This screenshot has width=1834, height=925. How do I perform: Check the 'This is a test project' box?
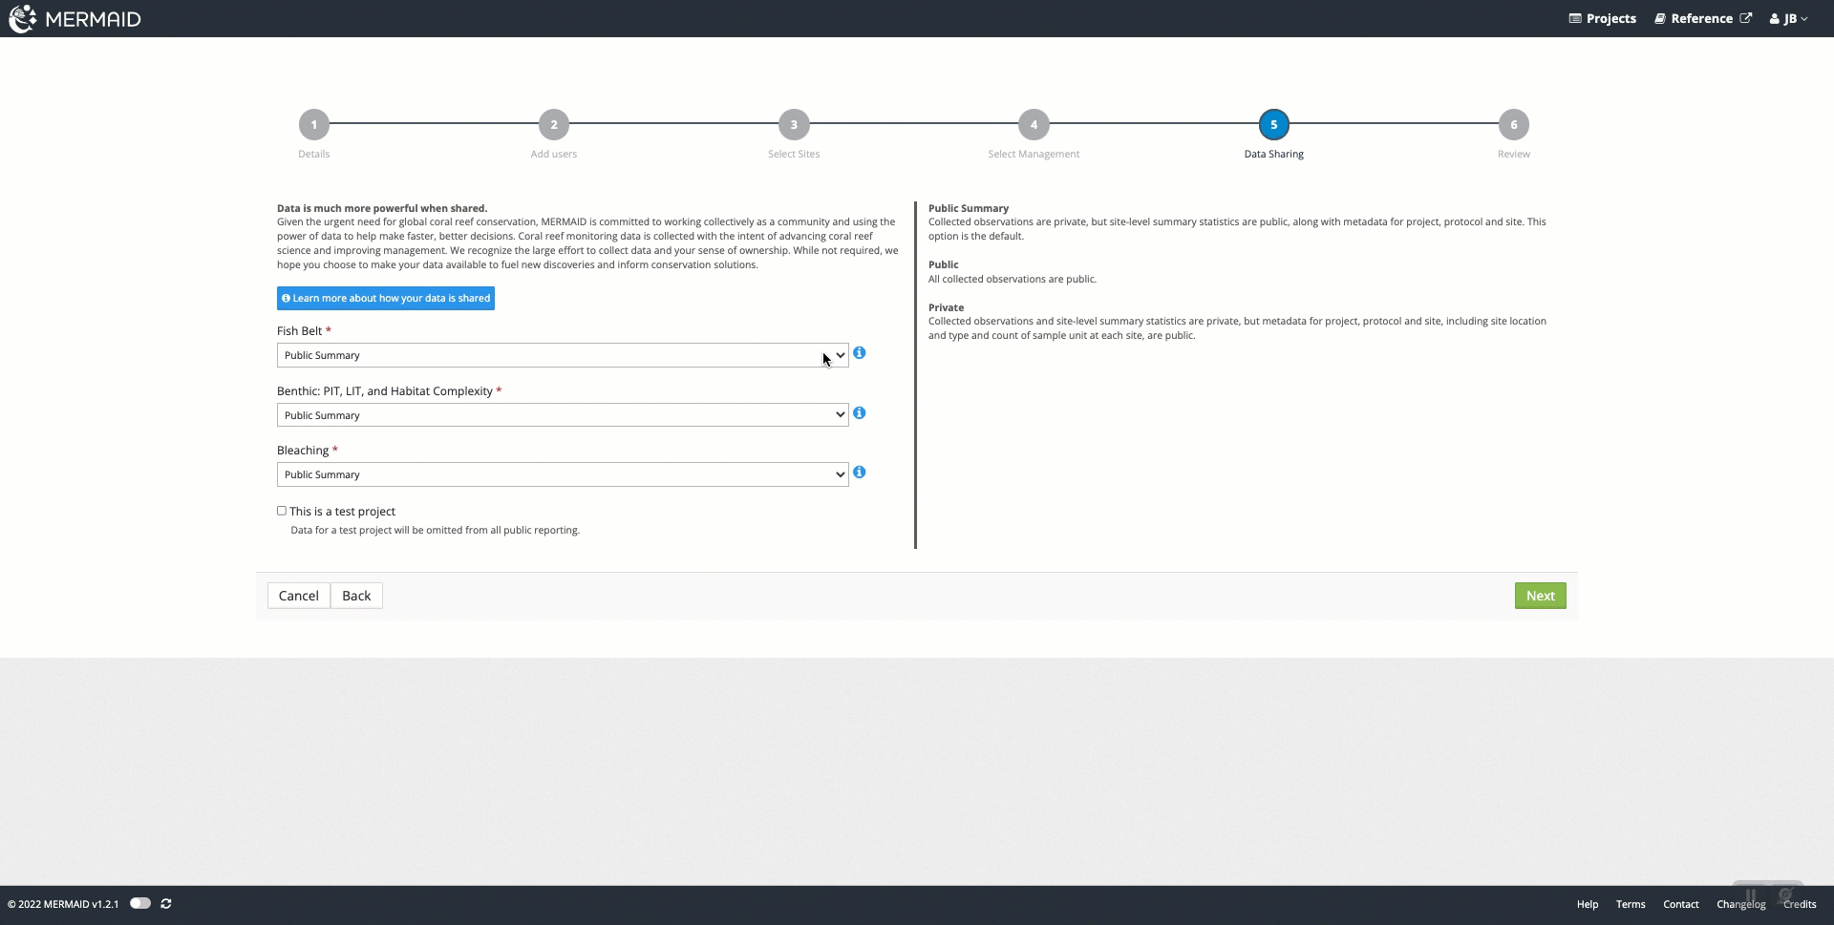pos(282,512)
